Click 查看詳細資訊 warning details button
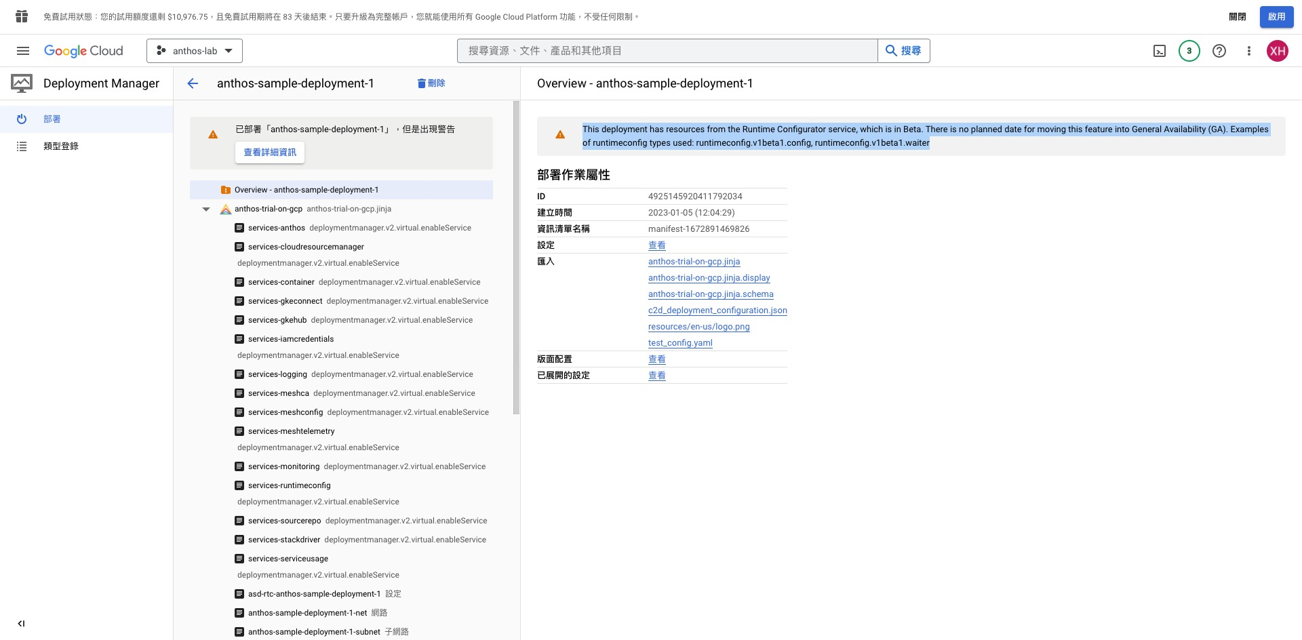The width and height of the screenshot is (1302, 640). coord(270,153)
